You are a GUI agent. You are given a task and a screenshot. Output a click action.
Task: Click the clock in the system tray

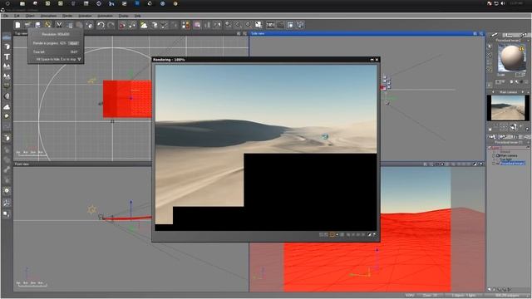click(x=516, y=3)
